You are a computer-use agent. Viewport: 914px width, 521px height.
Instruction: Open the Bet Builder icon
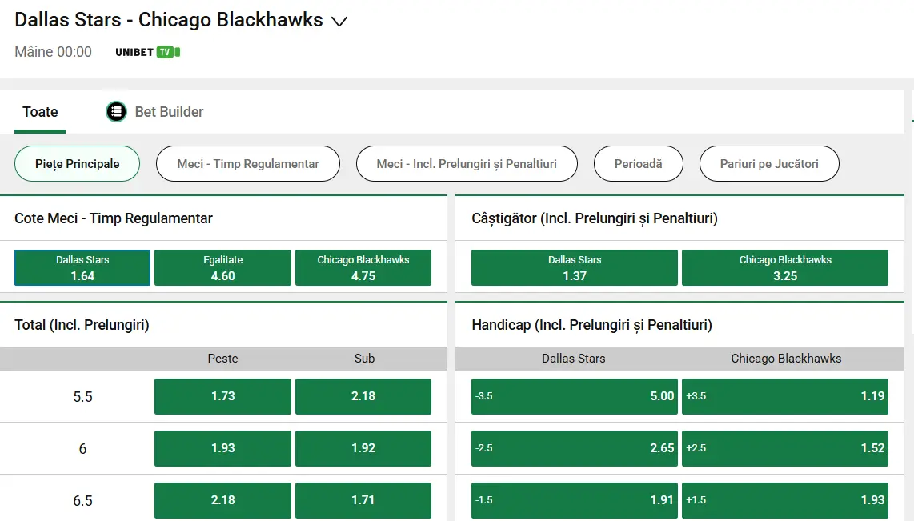(116, 112)
